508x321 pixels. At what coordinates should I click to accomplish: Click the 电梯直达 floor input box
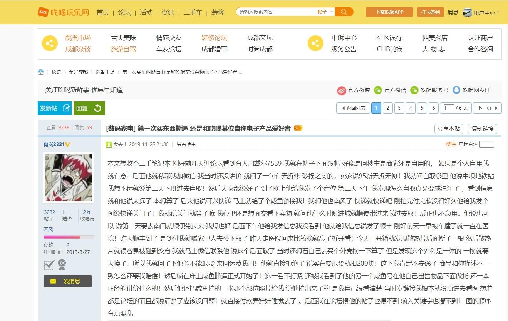point(487,144)
